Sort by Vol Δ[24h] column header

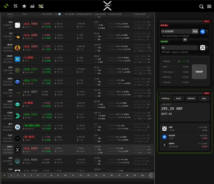coord(70,14)
